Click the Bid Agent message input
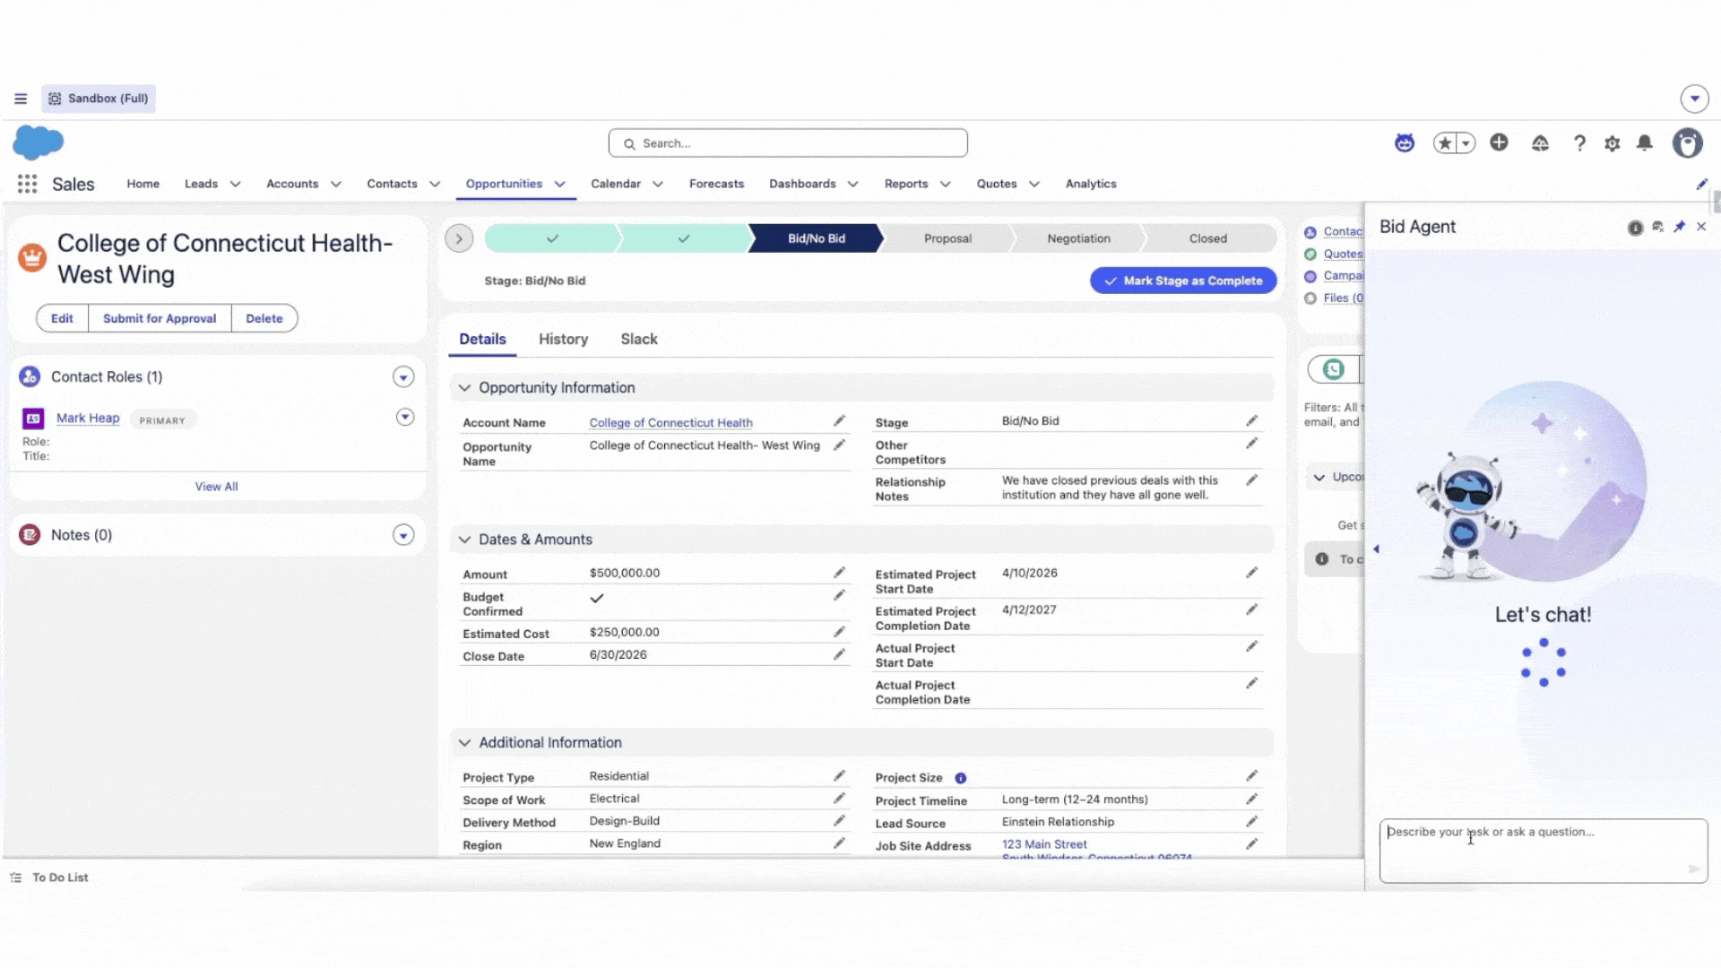Viewport: 1721px width, 968px height. (1544, 851)
